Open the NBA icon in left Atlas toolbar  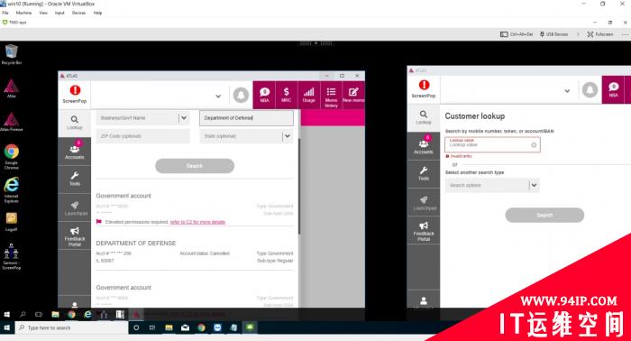pos(264,95)
